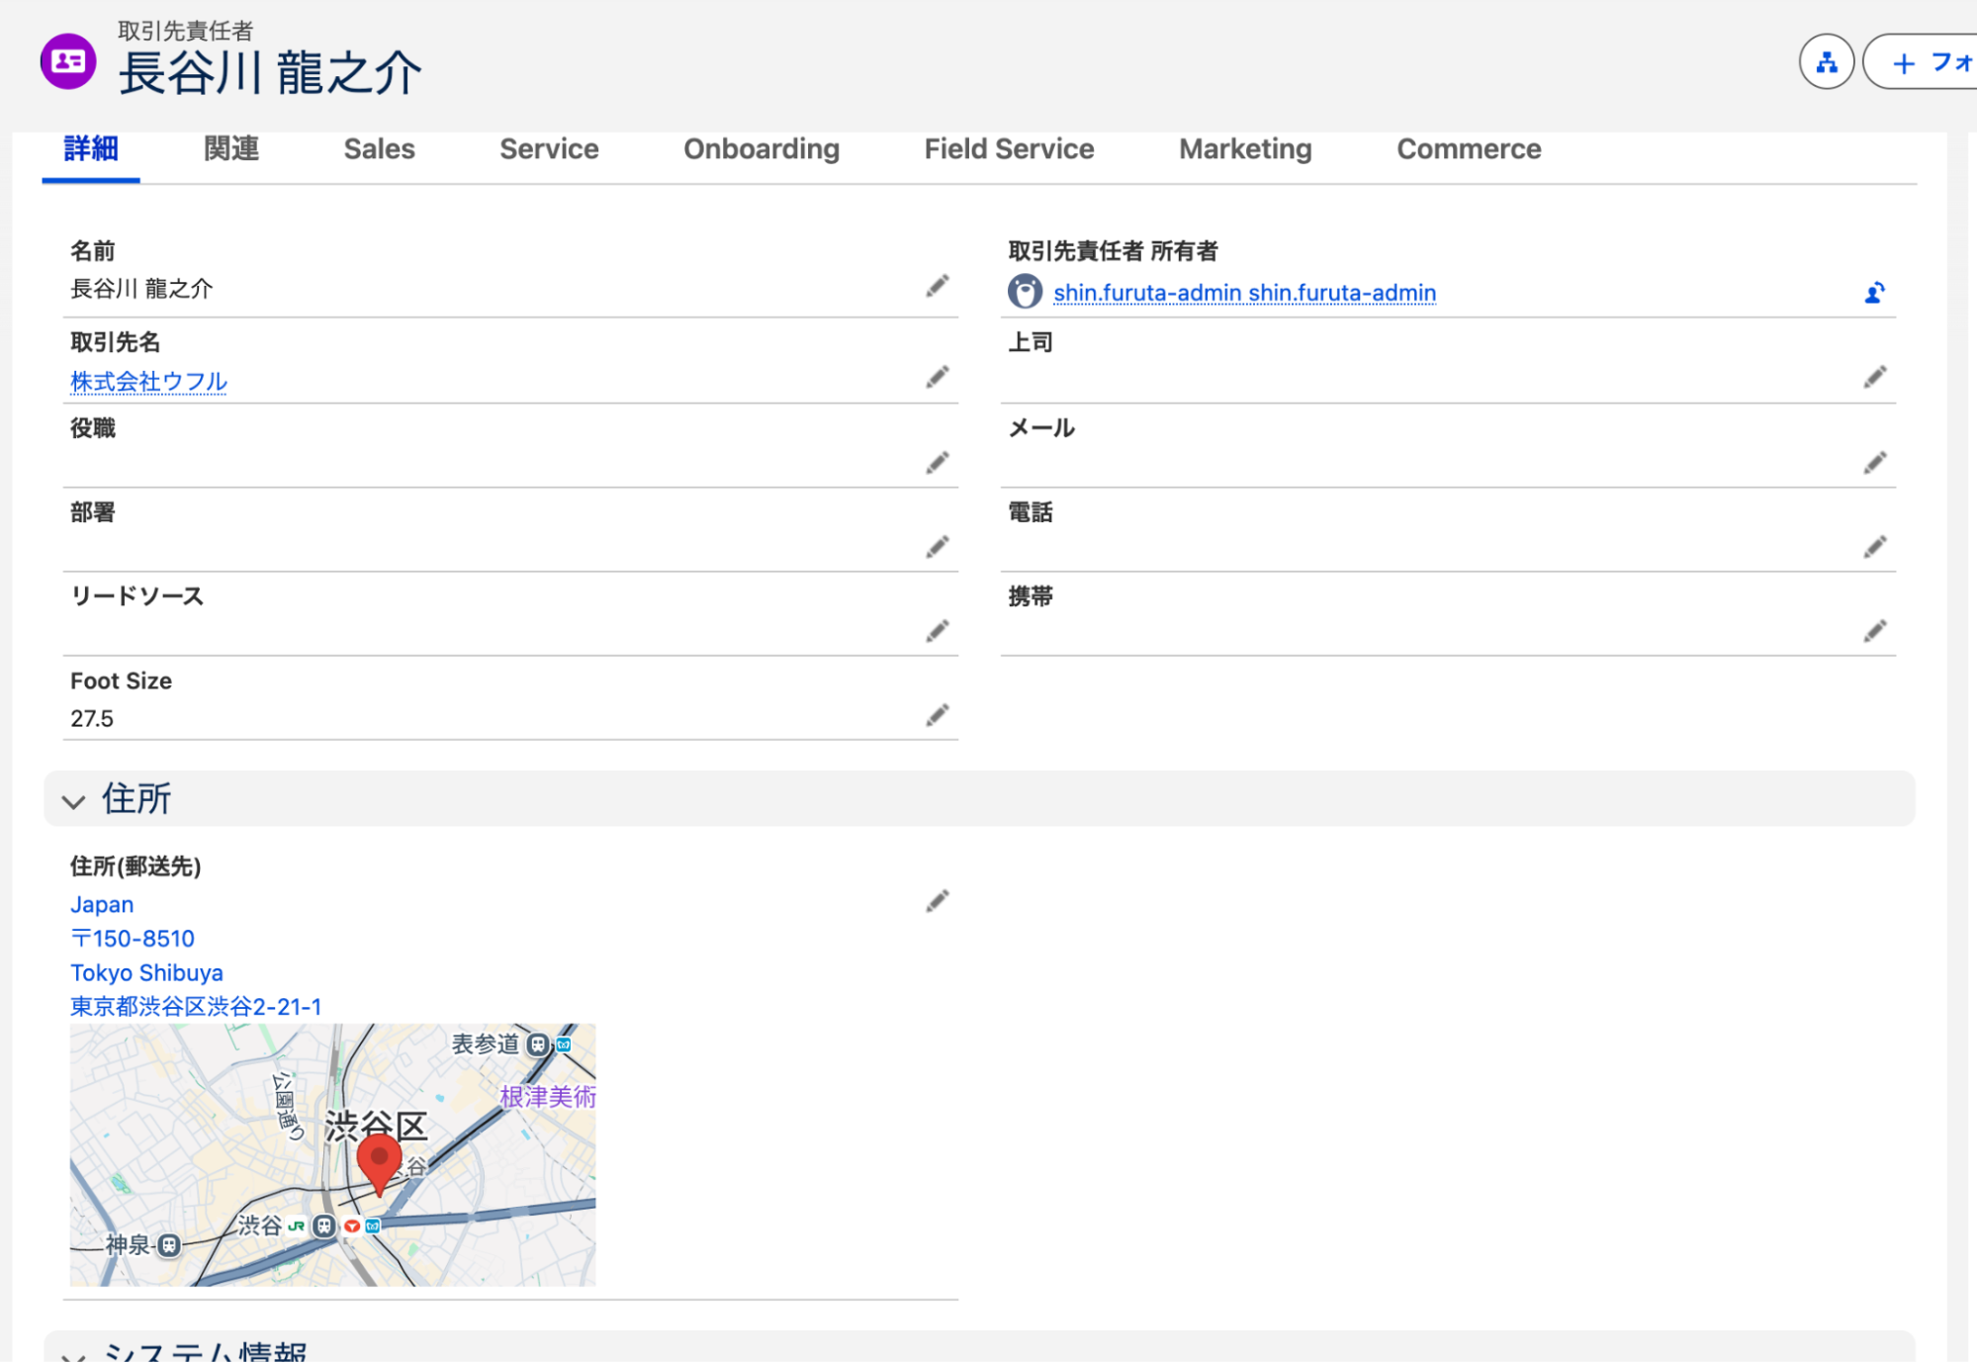The width and height of the screenshot is (1977, 1363).
Task: Edit the 取引先名 field pencil icon
Action: (937, 378)
